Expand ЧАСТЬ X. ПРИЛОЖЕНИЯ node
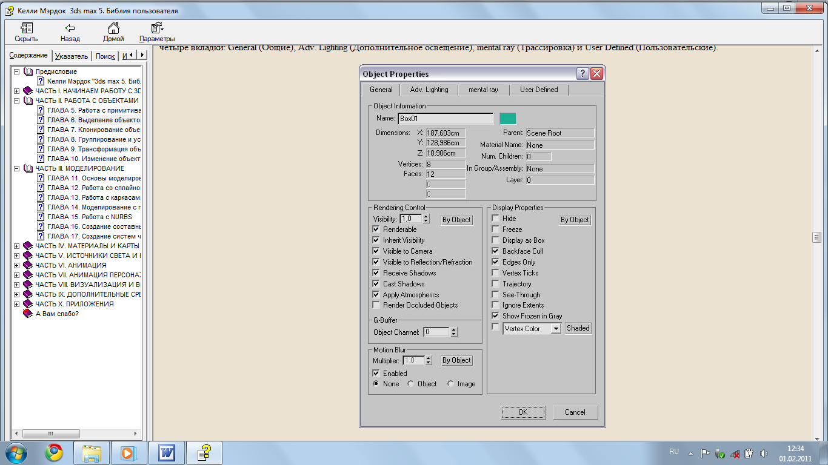The width and height of the screenshot is (828, 465). point(17,304)
